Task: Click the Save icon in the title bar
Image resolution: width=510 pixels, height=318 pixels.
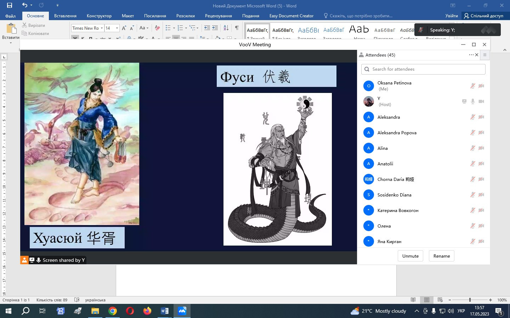Action: click(10, 5)
